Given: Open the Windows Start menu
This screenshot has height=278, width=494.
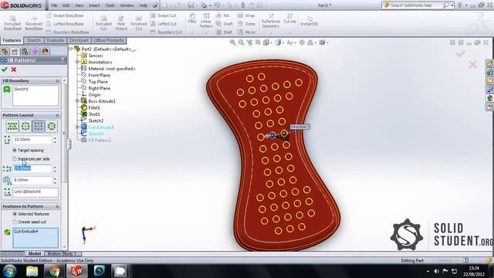Looking at the screenshot, I should point(9,271).
